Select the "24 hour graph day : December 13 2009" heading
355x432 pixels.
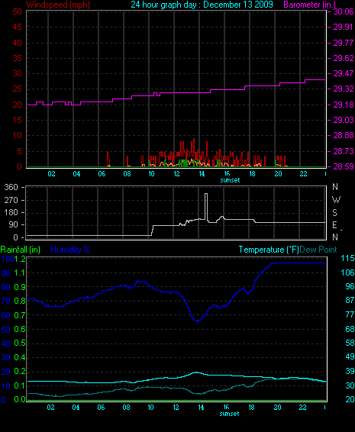point(202,5)
